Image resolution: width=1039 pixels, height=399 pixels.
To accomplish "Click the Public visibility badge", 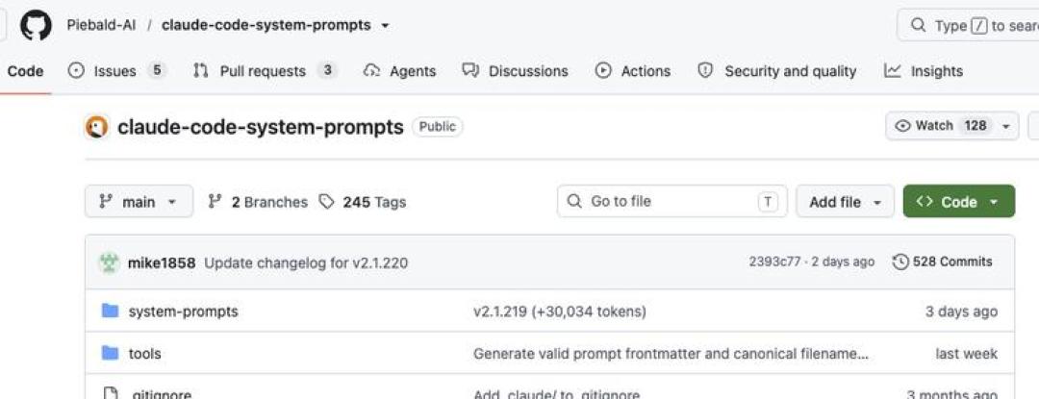I will pos(438,126).
